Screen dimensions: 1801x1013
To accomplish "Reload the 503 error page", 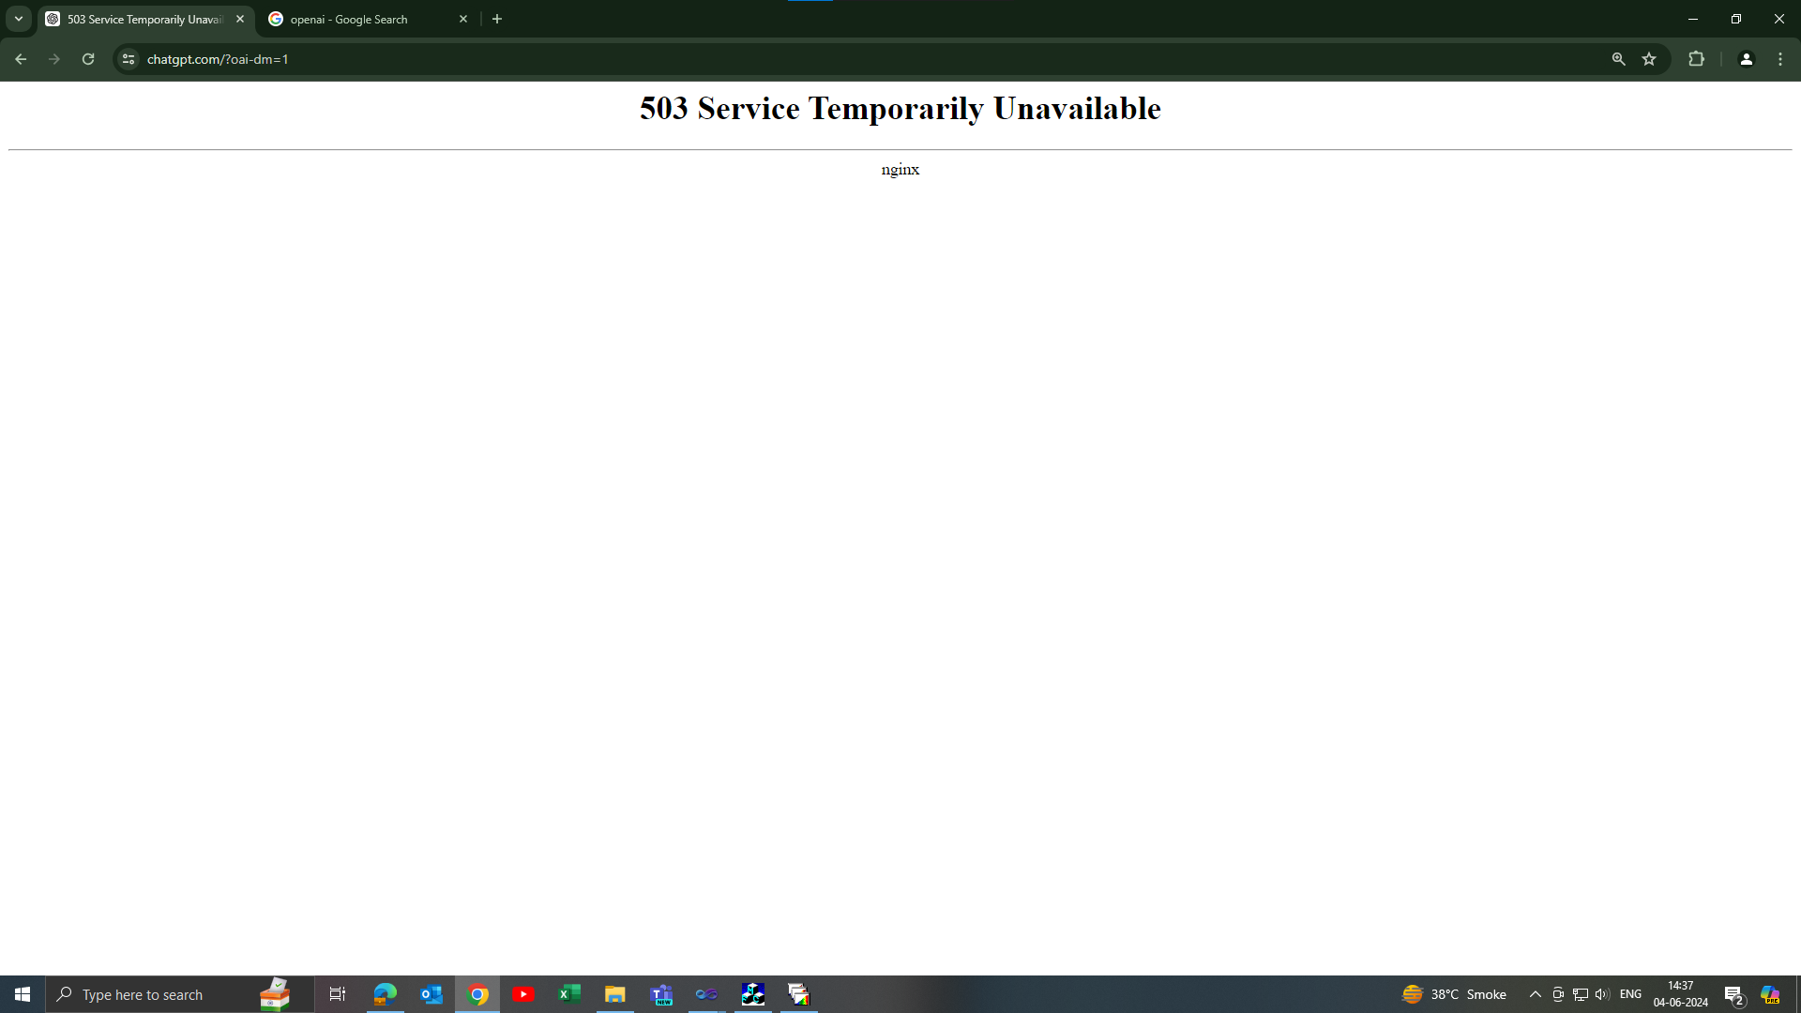I will pos(88,59).
